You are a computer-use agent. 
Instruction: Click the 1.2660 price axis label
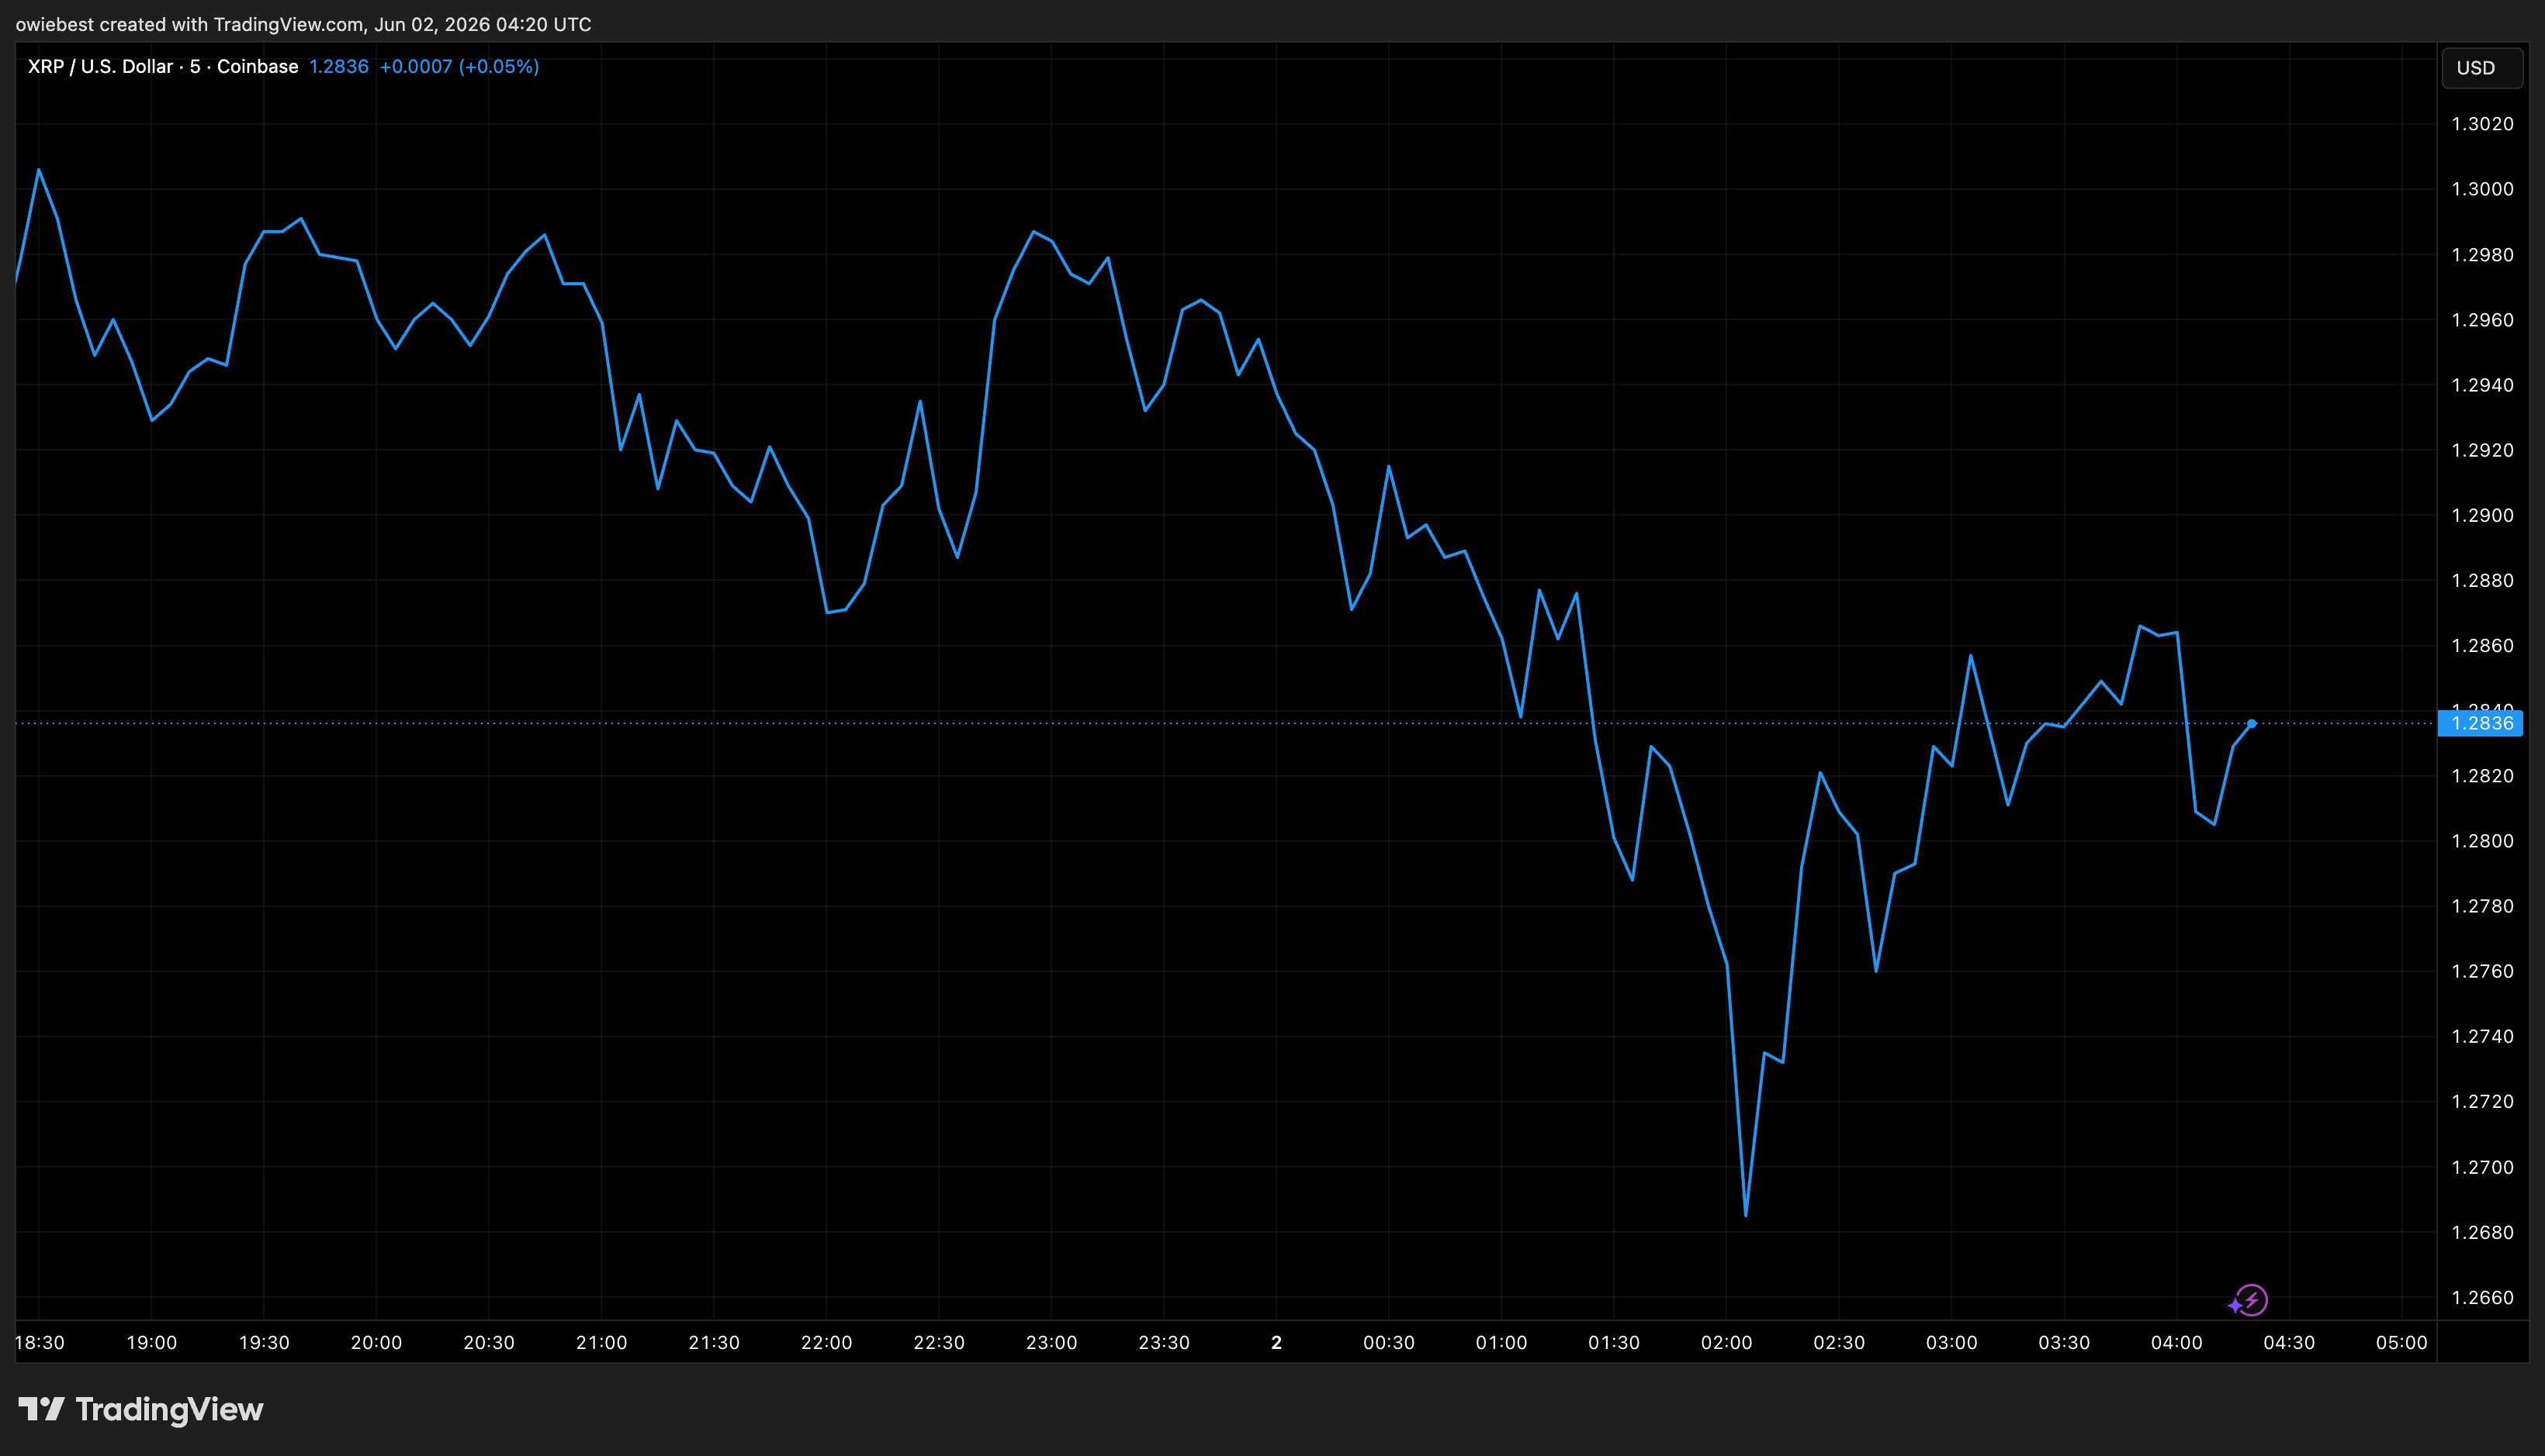(x=2482, y=1297)
